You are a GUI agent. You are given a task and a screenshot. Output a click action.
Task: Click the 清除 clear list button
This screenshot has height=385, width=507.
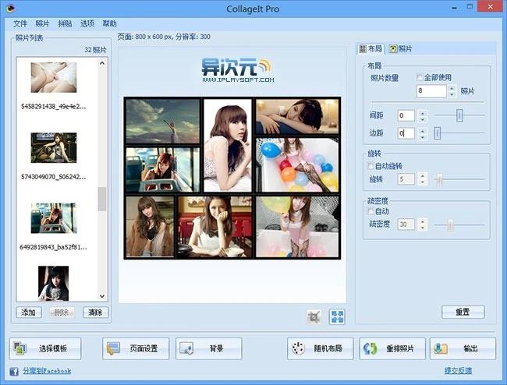[95, 313]
